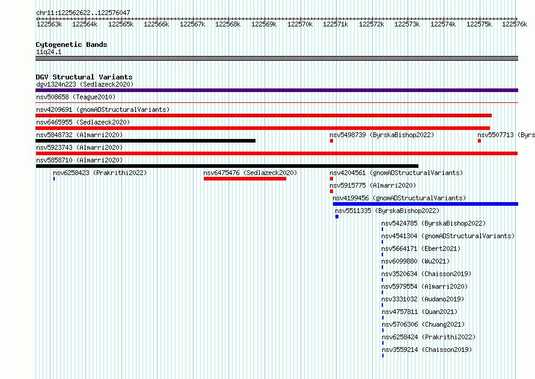Open nsv3520634 (Chaisson2019) label

(427, 274)
